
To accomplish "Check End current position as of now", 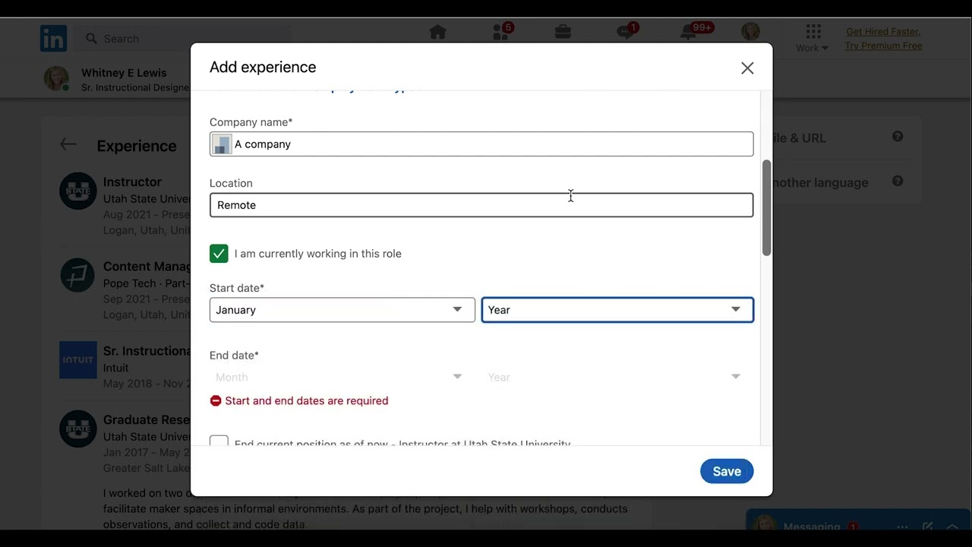I will tap(219, 441).
